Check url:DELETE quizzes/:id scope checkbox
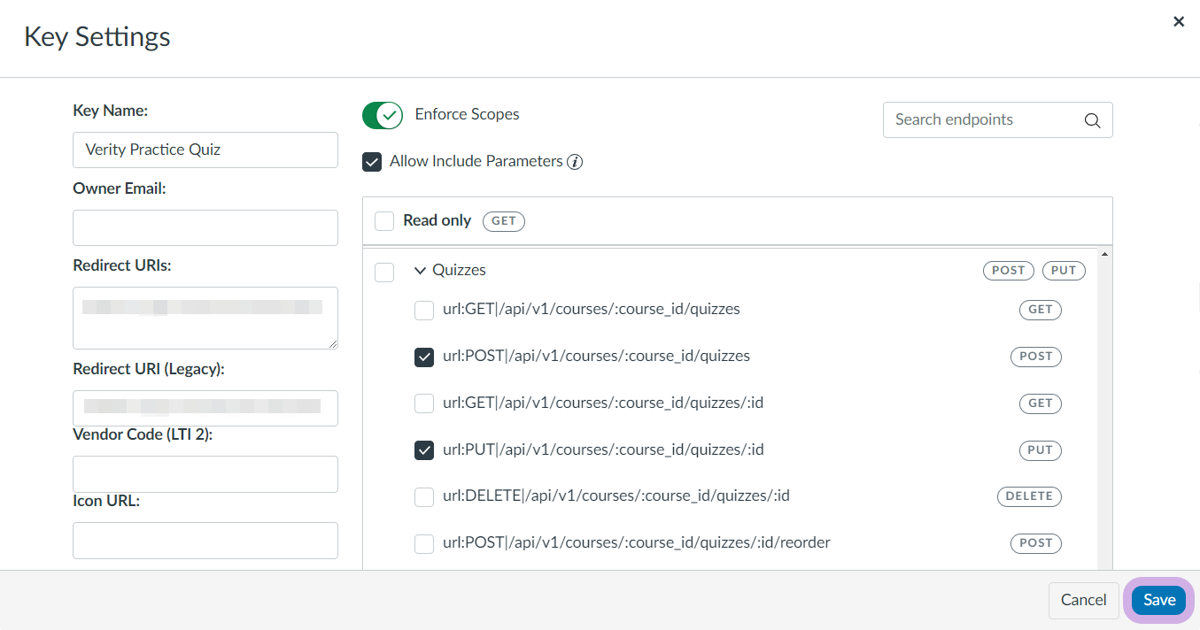This screenshot has height=630, width=1200. (x=424, y=496)
